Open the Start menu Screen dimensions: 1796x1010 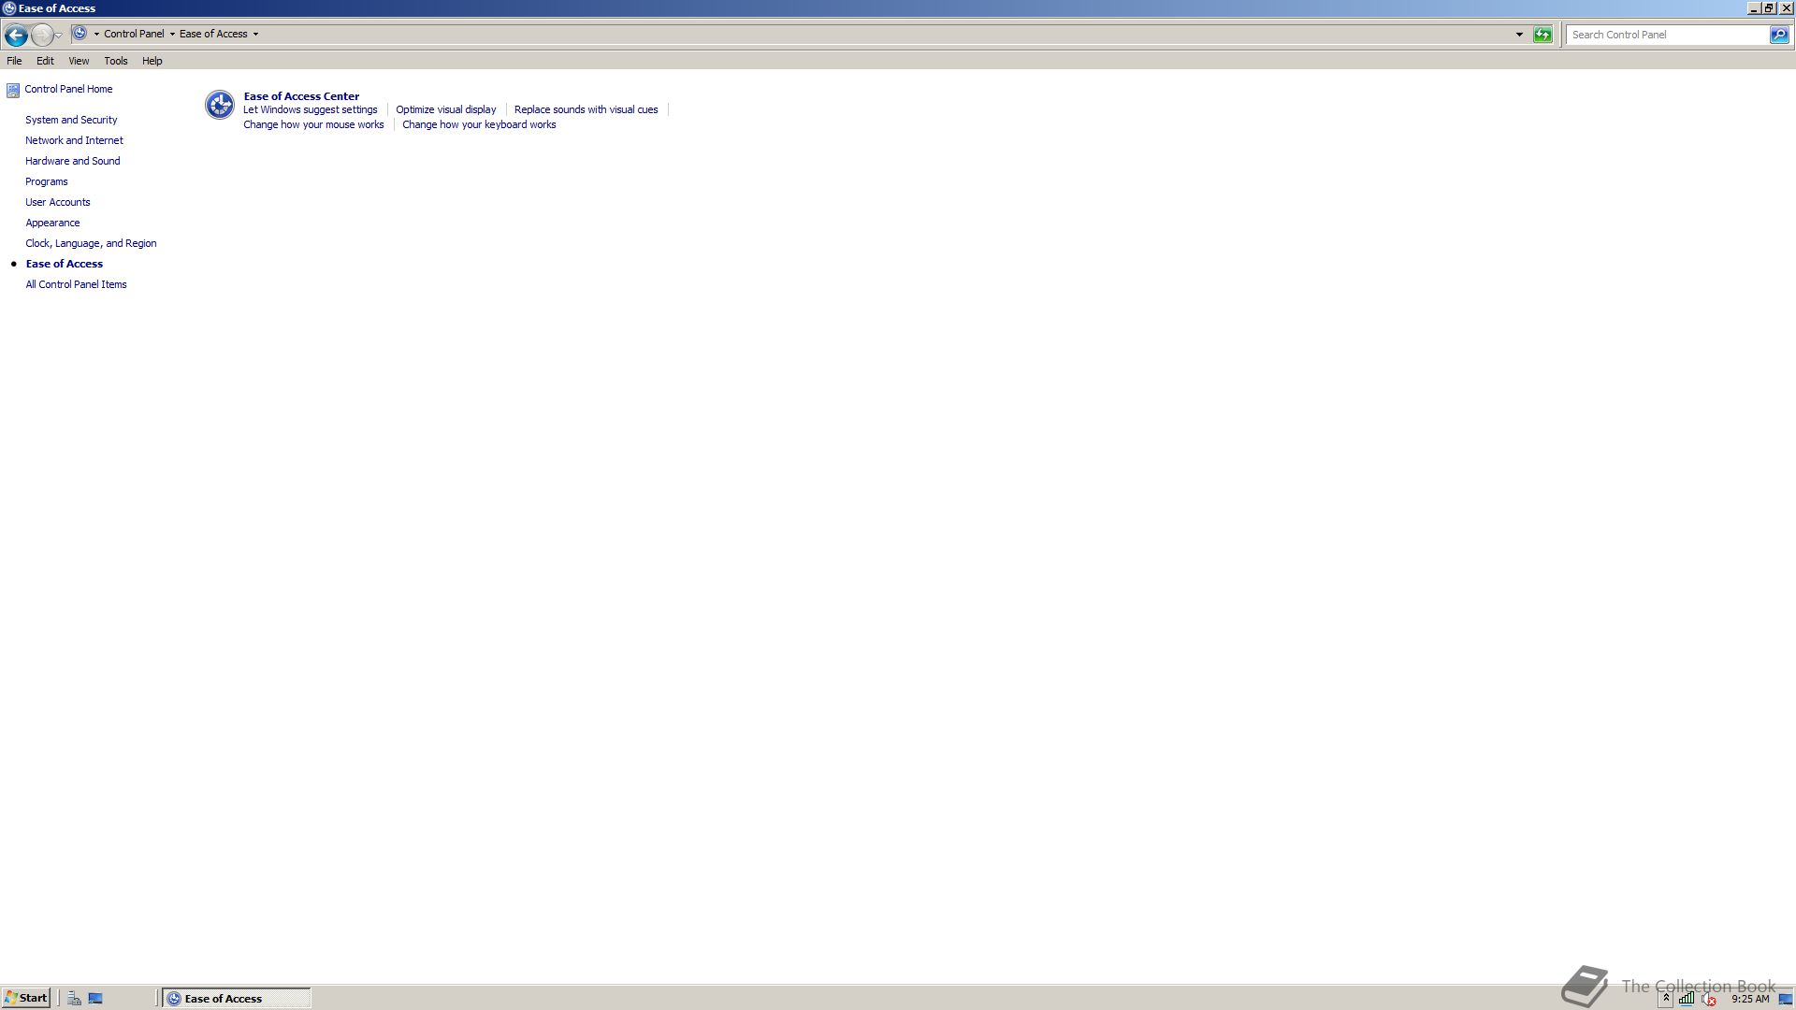tap(25, 998)
